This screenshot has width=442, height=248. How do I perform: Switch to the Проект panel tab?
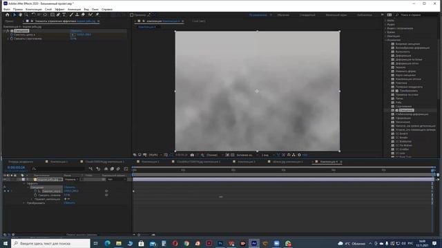click(x=9, y=21)
